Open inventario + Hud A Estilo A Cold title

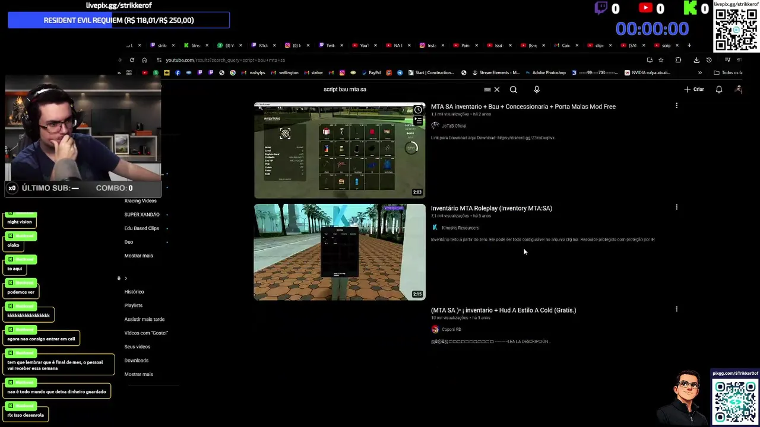(x=503, y=310)
